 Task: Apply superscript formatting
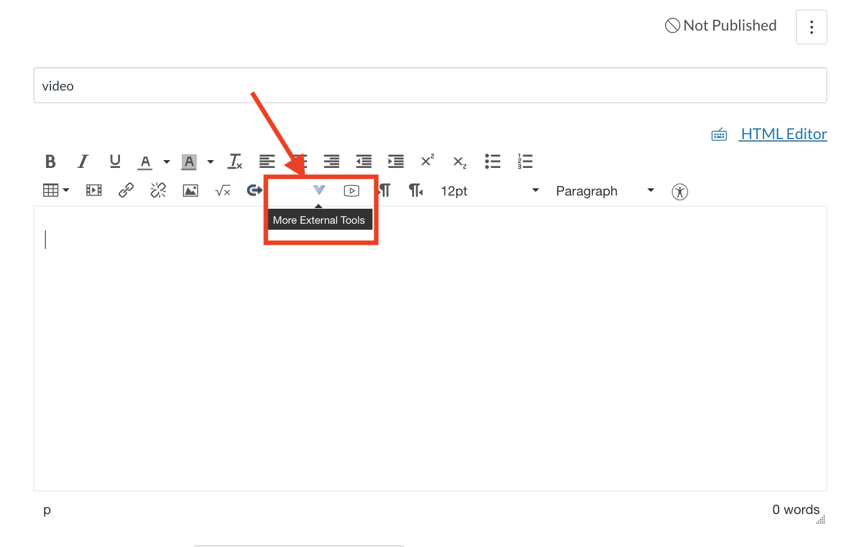[x=427, y=161]
